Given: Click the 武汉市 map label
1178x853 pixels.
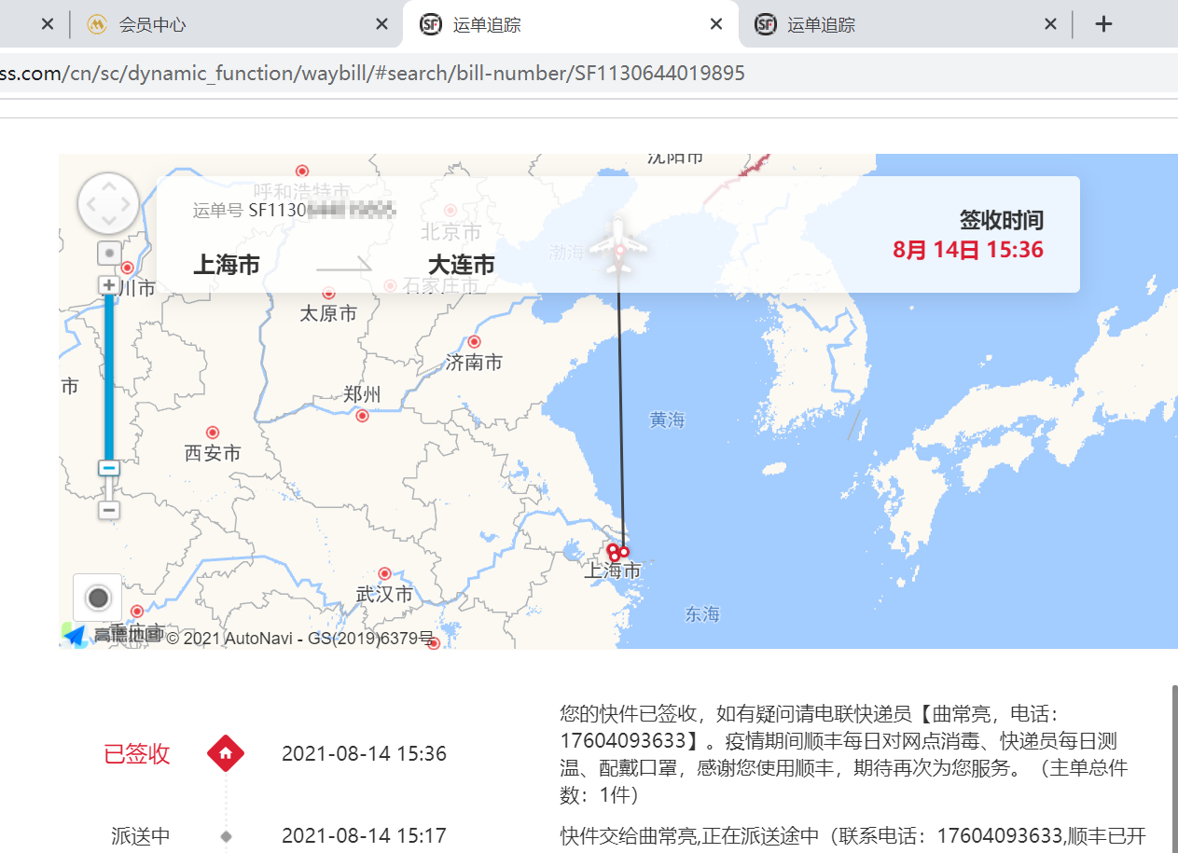Looking at the screenshot, I should click(384, 594).
